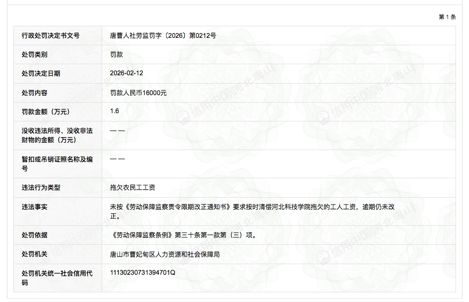Select the 处罚决定日期 label
Screen dimensions: 469x302
(x=41, y=73)
